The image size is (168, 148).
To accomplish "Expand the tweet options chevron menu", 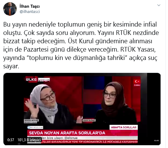I will click(159, 5).
